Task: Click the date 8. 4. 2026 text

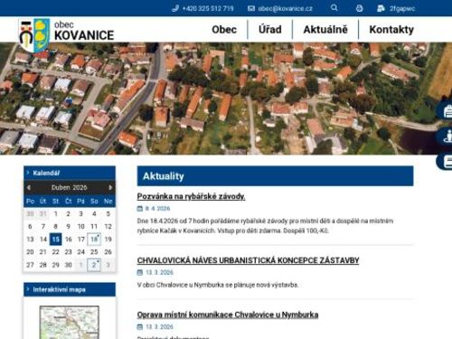Action: click(x=157, y=209)
